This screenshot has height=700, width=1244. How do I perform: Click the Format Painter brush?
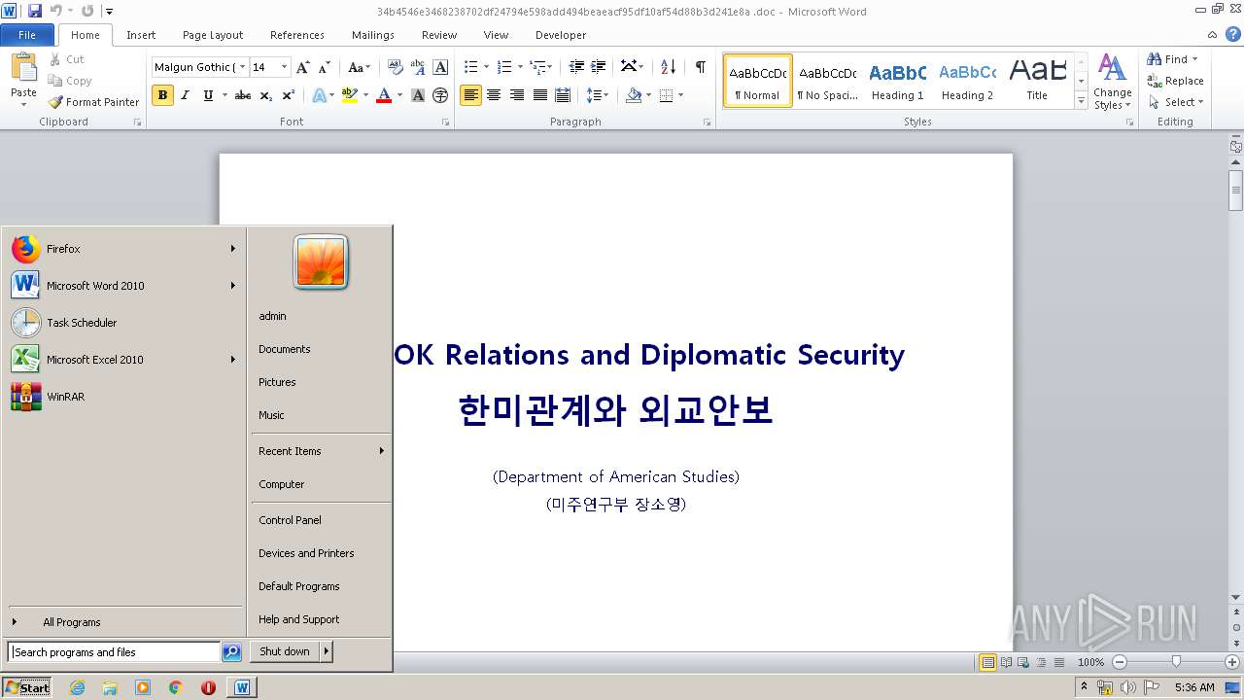pos(93,102)
